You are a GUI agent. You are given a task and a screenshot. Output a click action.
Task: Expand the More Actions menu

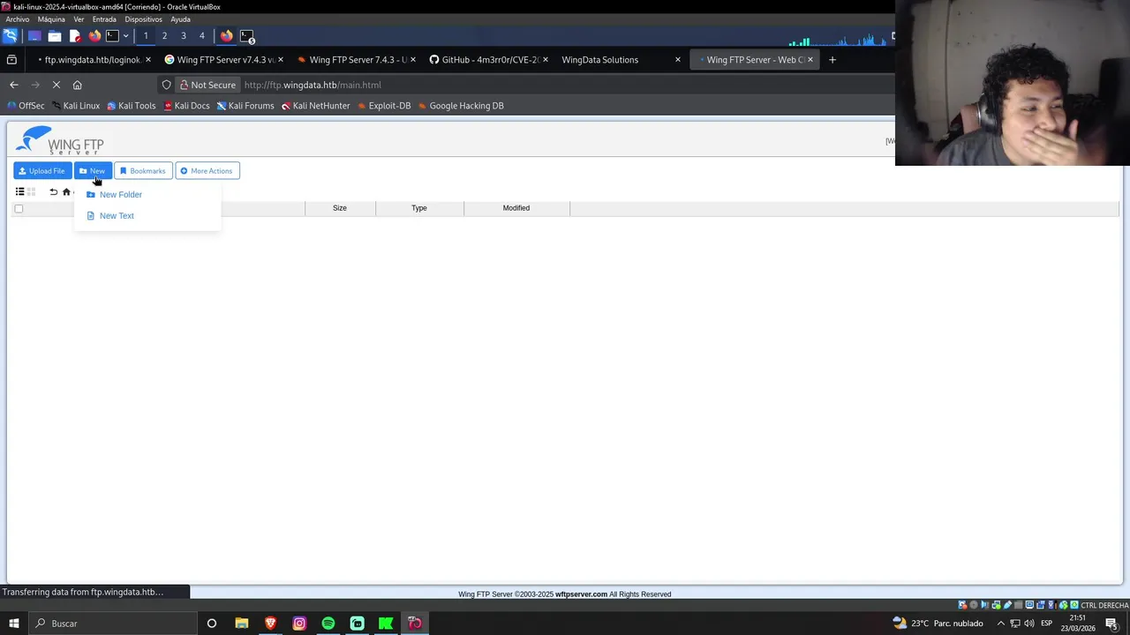[x=207, y=171]
